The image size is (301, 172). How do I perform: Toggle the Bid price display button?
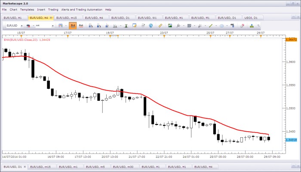click(73, 25)
